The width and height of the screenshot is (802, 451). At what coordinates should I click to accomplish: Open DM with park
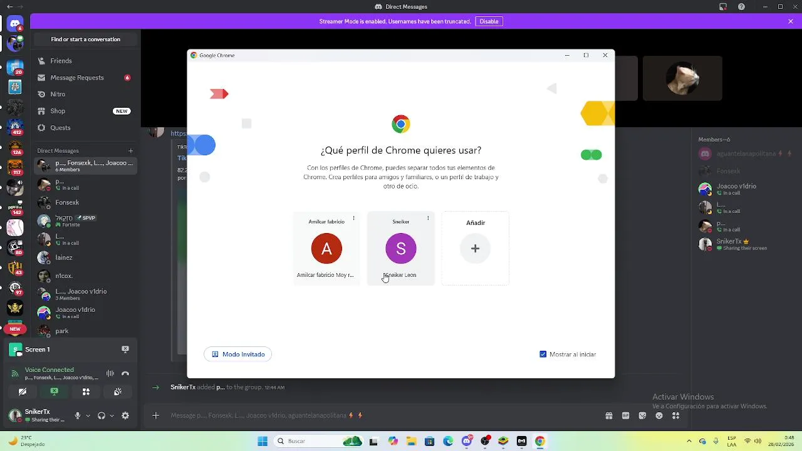pyautogui.click(x=85, y=331)
